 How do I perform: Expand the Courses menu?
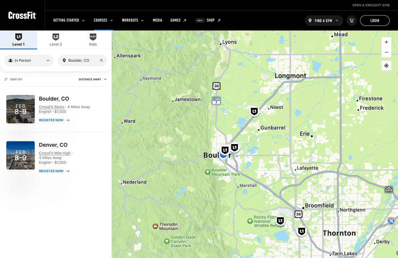[103, 20]
